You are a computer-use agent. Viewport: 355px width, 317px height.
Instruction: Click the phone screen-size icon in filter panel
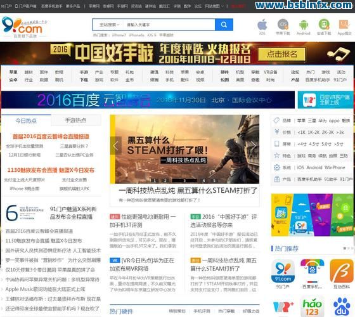pos(276,144)
